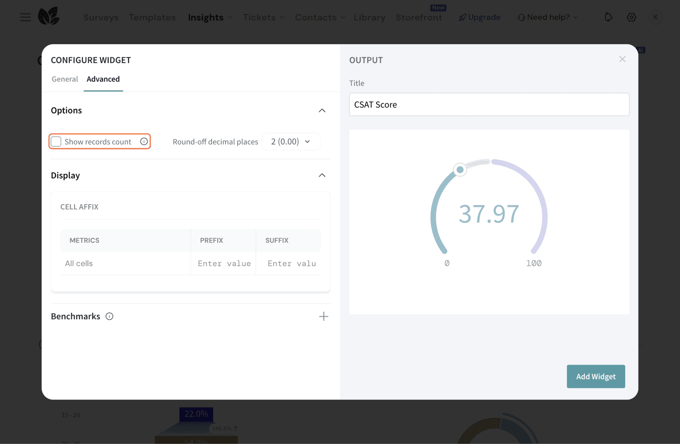680x444 pixels.
Task: Switch to the General tab
Action: (65, 79)
